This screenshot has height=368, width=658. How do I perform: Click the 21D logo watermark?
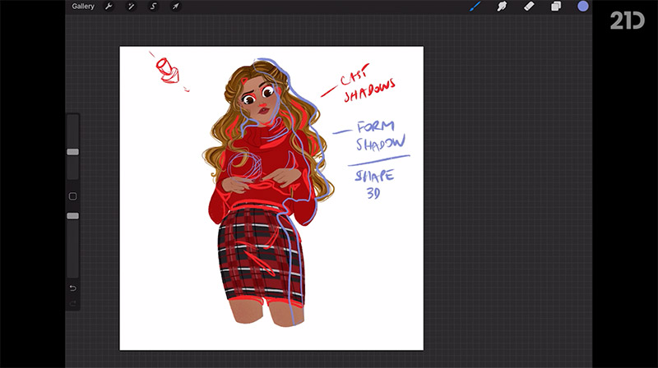[627, 21]
